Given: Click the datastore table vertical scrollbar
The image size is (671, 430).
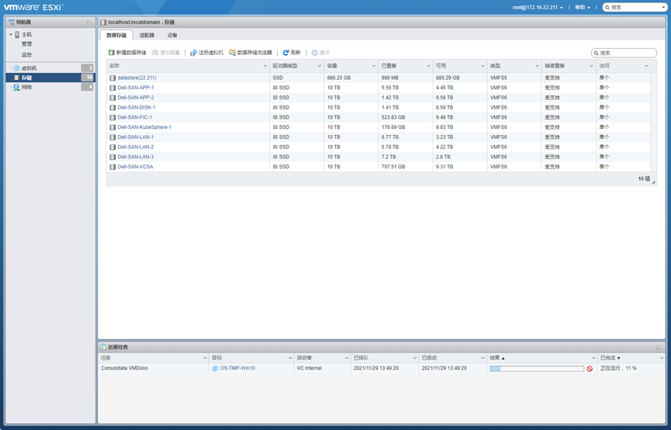Looking at the screenshot, I should pos(653,122).
